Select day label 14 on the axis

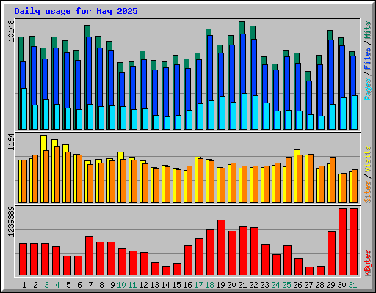coord(165,285)
